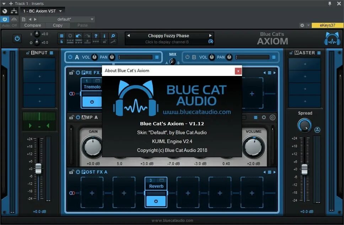Close the About Blue Cat's Axiom dialog

(238, 71)
